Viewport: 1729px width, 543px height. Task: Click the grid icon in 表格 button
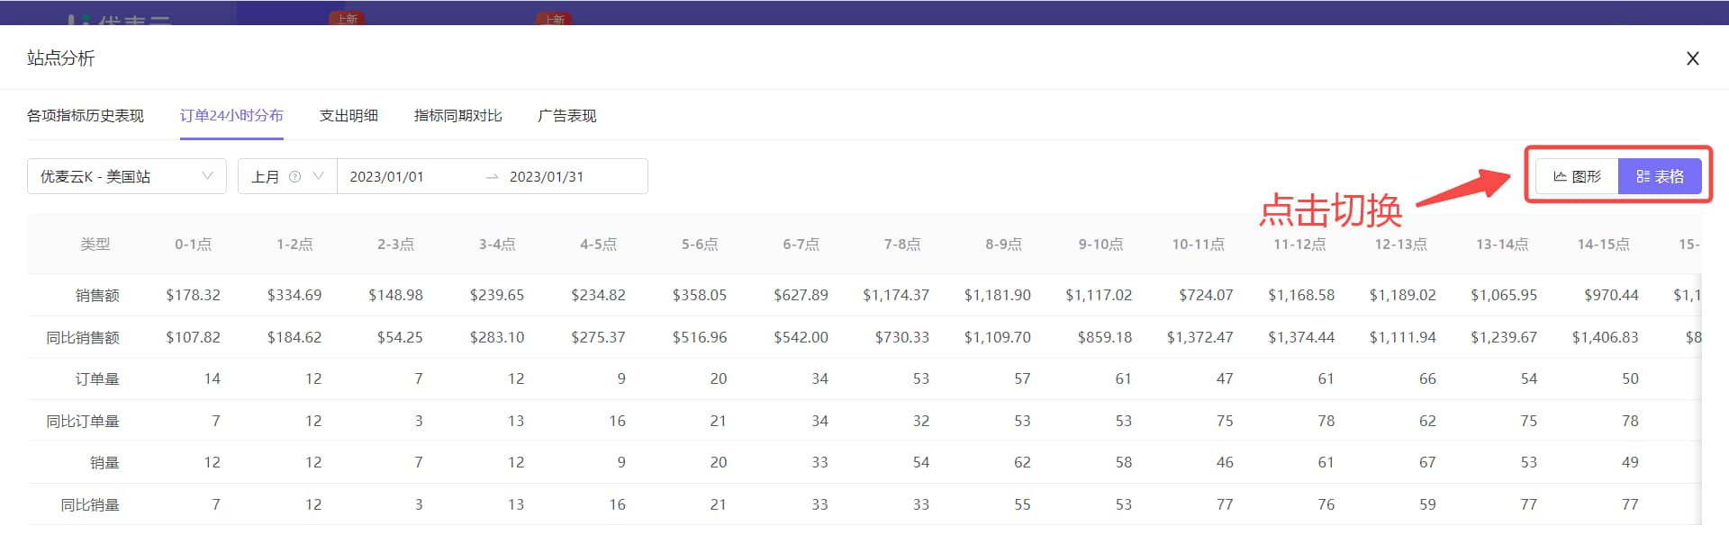(1643, 176)
